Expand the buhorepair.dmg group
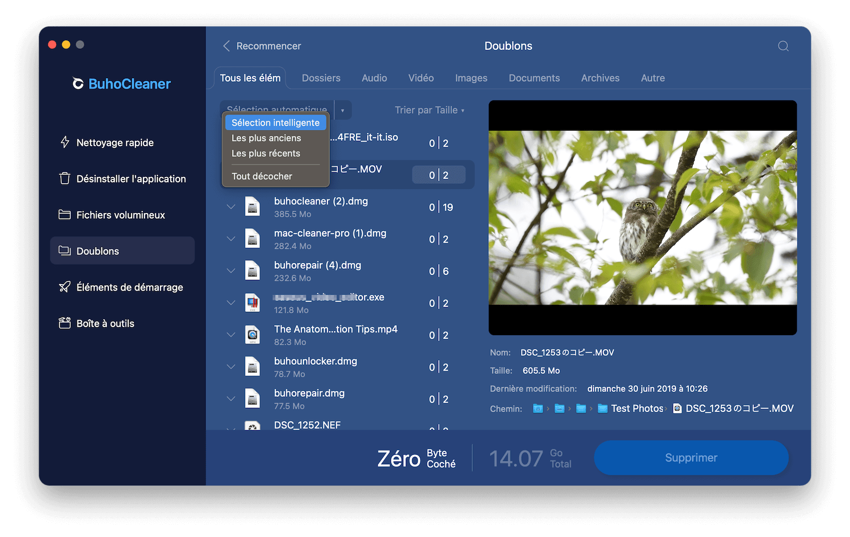This screenshot has height=537, width=850. [231, 398]
